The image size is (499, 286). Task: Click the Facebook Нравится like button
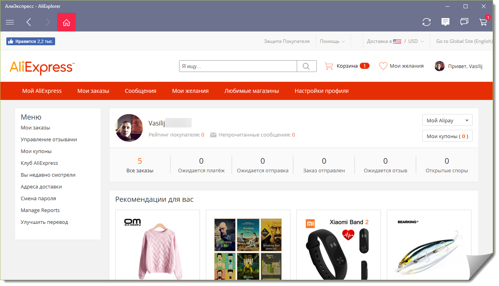(31, 41)
